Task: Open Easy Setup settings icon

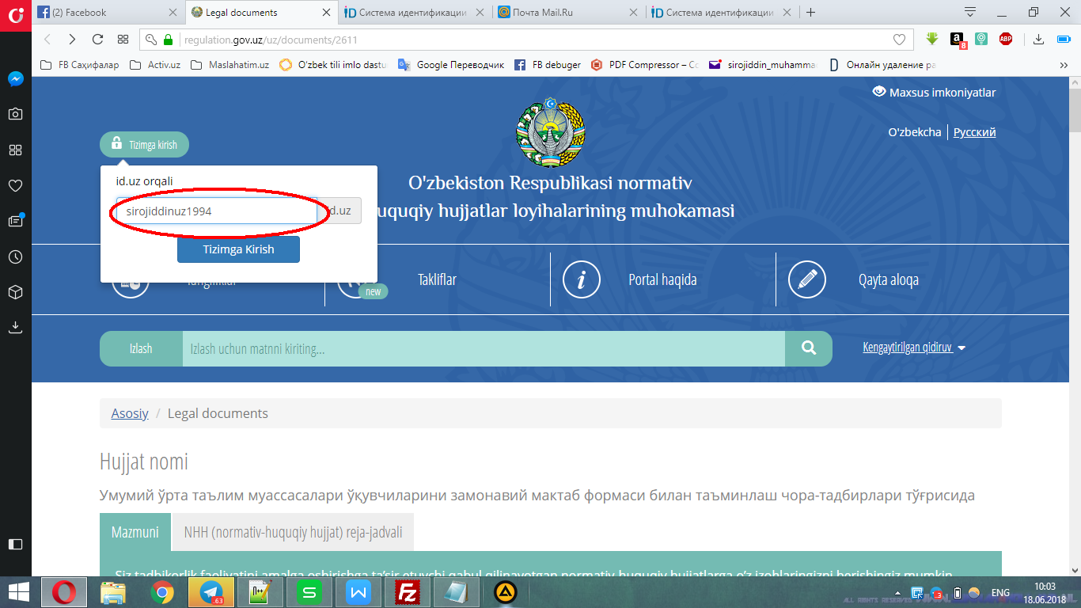Action: [1063, 39]
